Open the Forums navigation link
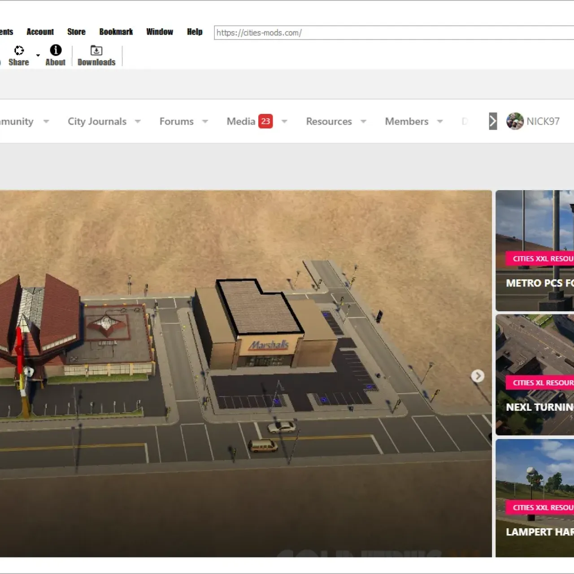The width and height of the screenshot is (574, 574). (x=176, y=122)
